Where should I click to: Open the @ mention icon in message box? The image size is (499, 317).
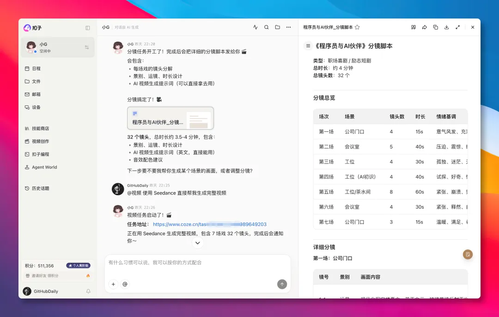coord(125,284)
